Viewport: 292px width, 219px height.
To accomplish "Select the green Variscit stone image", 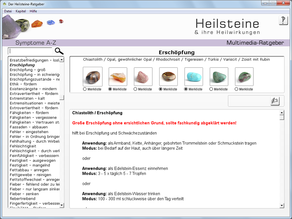I will 219,77.
